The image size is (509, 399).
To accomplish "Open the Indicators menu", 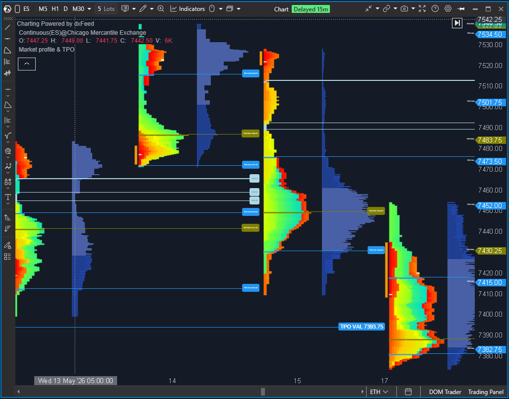I will click(188, 9).
